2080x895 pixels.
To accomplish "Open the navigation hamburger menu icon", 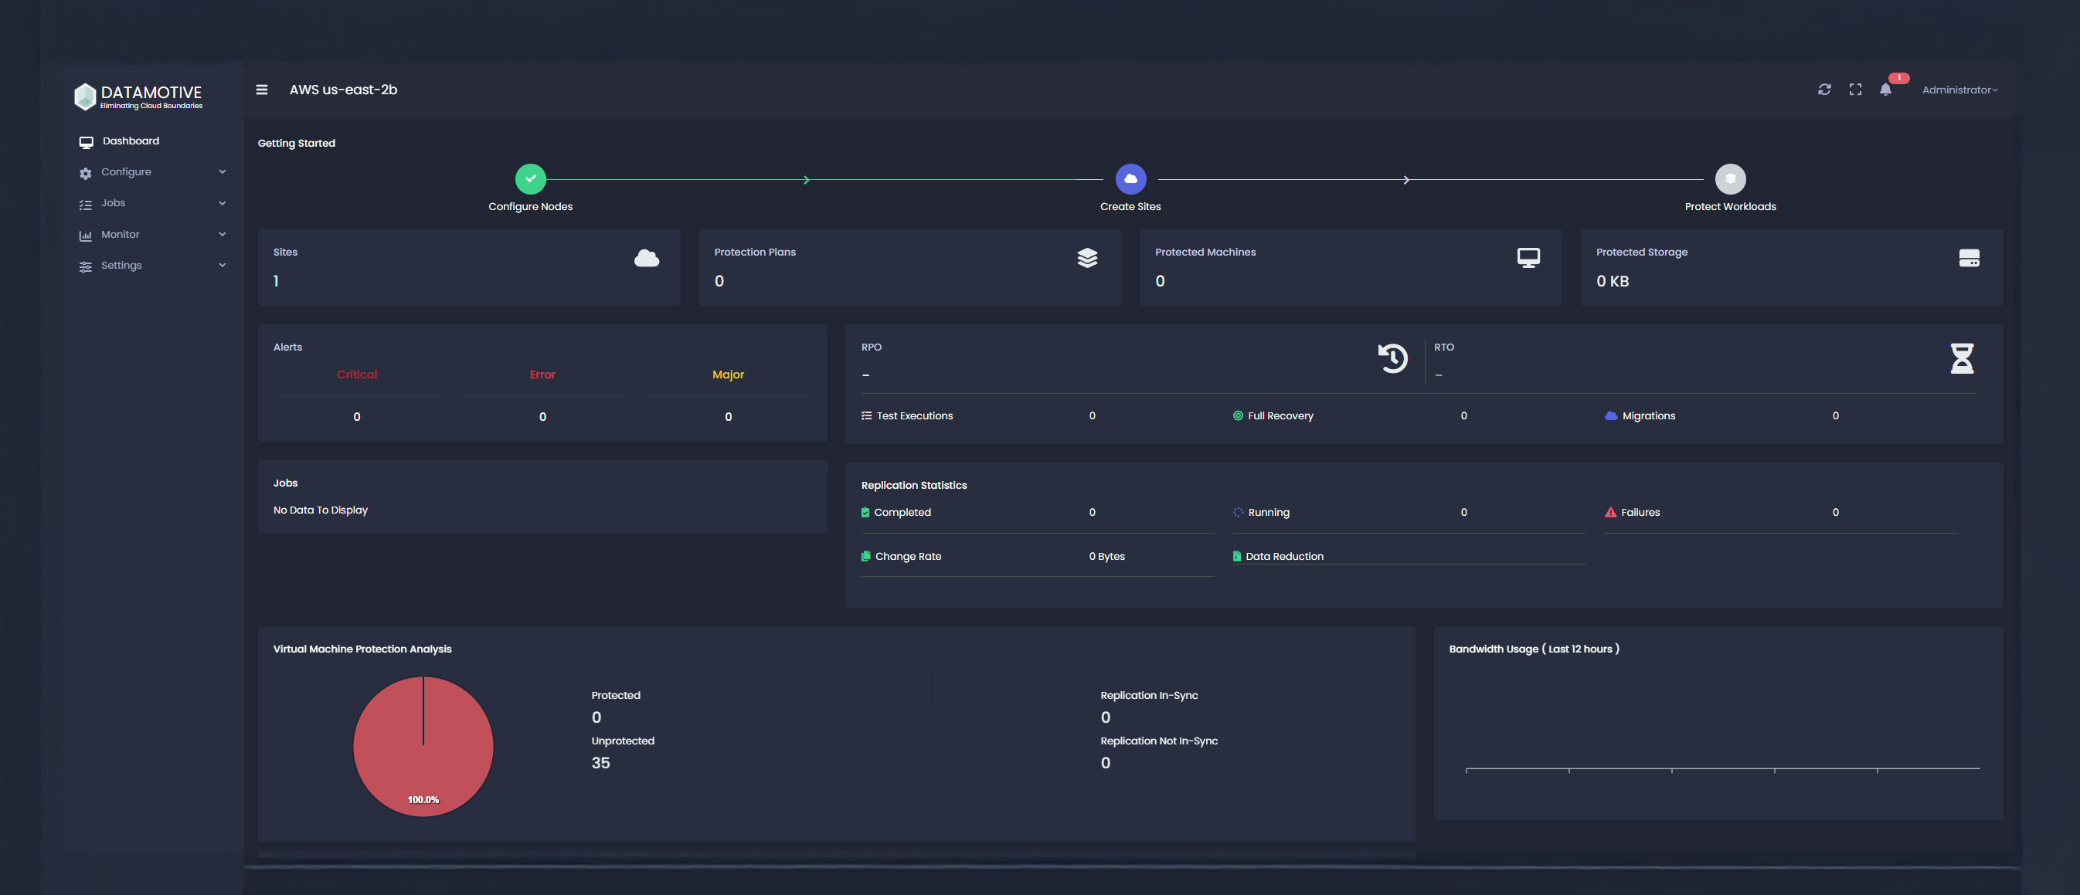I will pyautogui.click(x=262, y=90).
